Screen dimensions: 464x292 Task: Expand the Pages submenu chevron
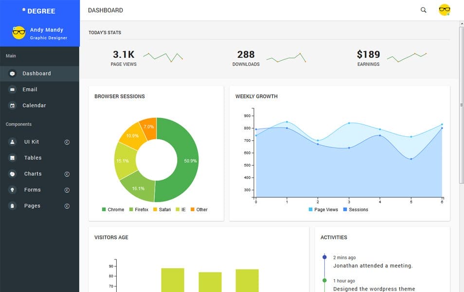pos(67,206)
